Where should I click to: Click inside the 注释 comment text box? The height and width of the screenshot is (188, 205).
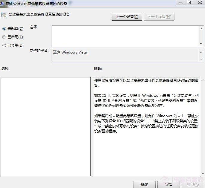[125, 36]
